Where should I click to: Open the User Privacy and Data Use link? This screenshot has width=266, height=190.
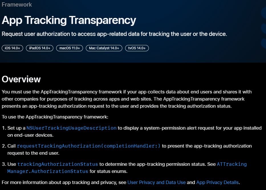pos(157,182)
